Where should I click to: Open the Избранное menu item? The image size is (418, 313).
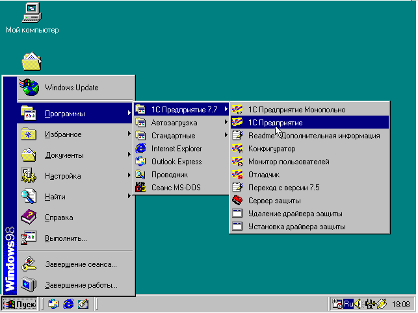click(x=75, y=134)
